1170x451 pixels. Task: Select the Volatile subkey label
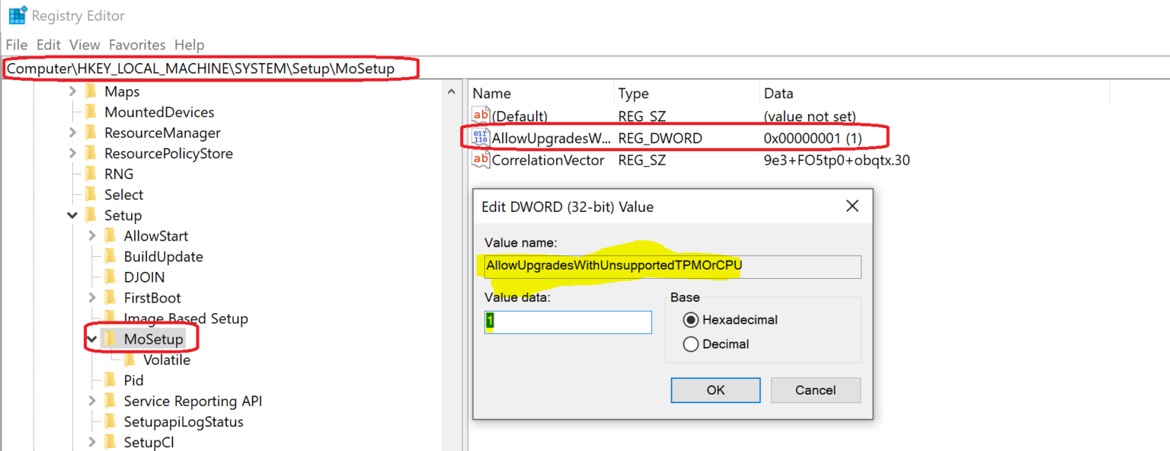click(x=167, y=360)
